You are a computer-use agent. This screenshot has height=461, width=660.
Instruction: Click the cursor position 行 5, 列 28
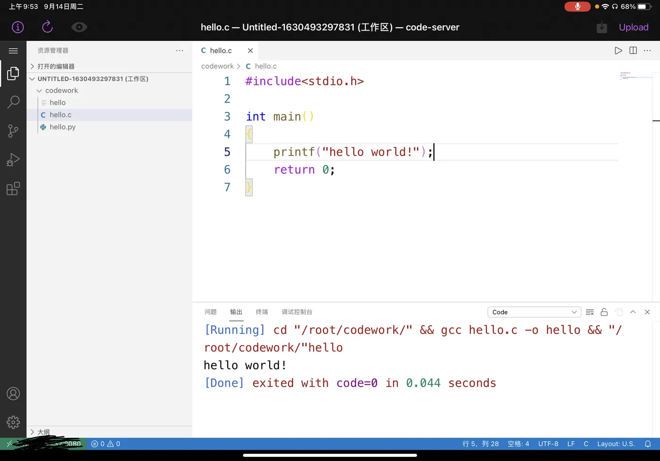point(480,444)
